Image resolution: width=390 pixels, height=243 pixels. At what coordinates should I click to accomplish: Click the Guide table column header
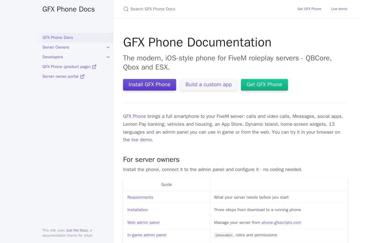(x=167, y=185)
